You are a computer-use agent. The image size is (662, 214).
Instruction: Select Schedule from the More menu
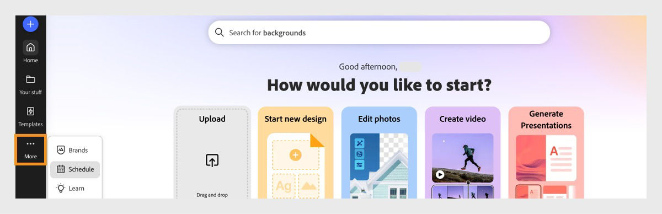coord(75,169)
